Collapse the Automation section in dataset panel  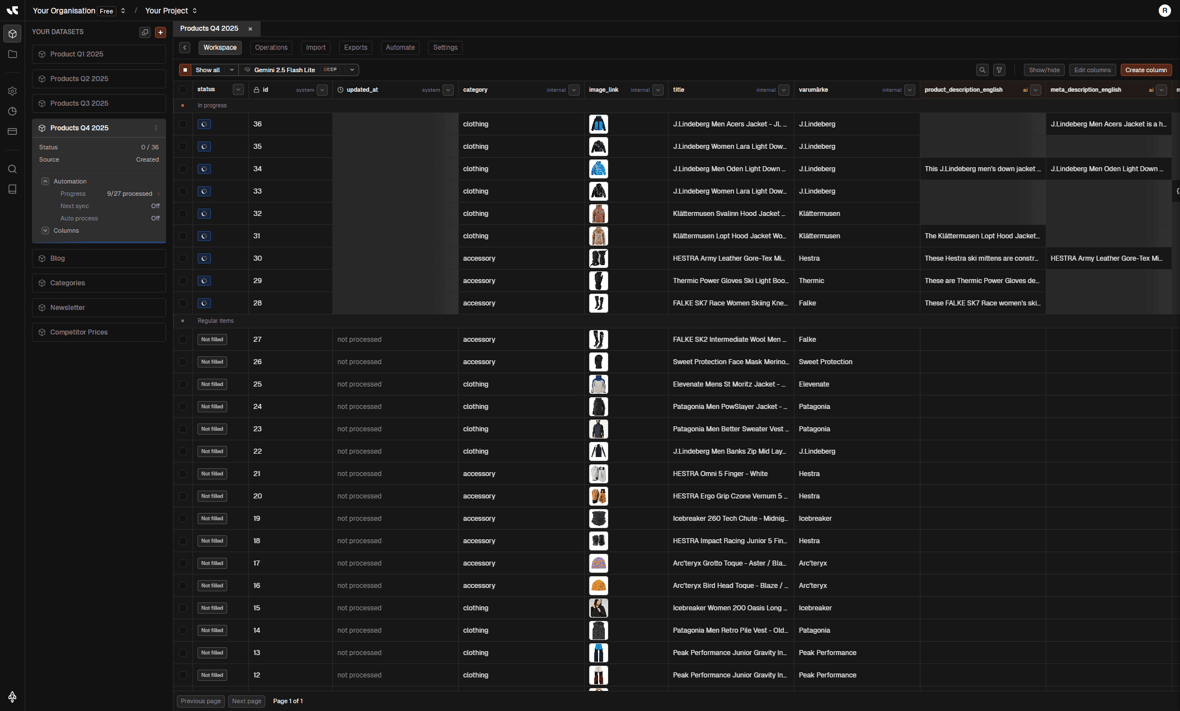tap(45, 181)
